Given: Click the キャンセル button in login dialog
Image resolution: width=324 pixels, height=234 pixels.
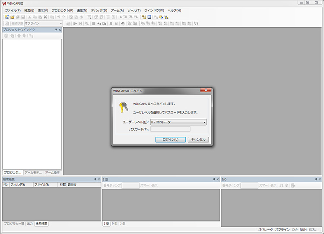Looking at the screenshot, I should (198, 139).
